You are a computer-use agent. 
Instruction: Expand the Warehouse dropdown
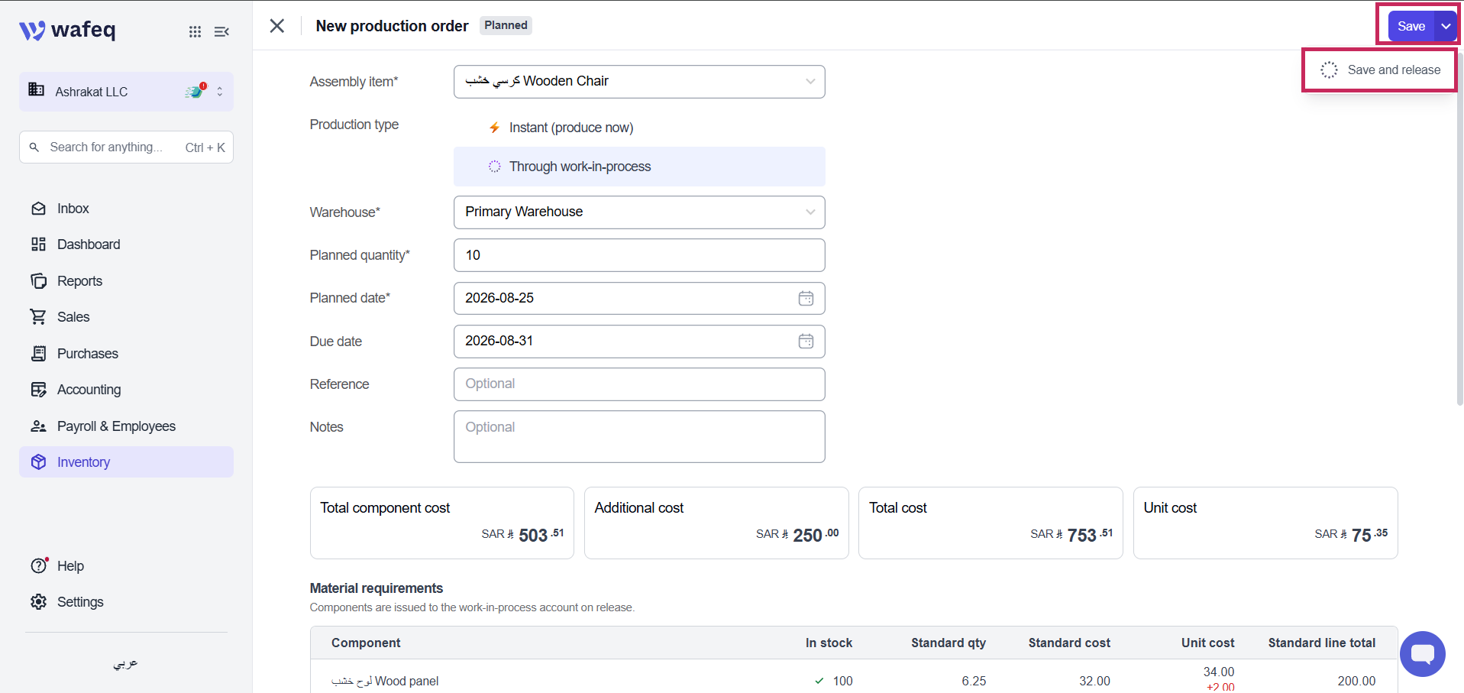click(x=810, y=212)
